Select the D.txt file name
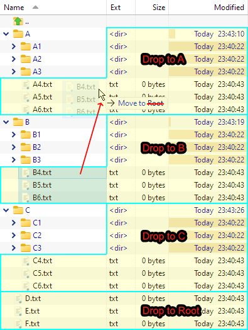 click(x=33, y=299)
